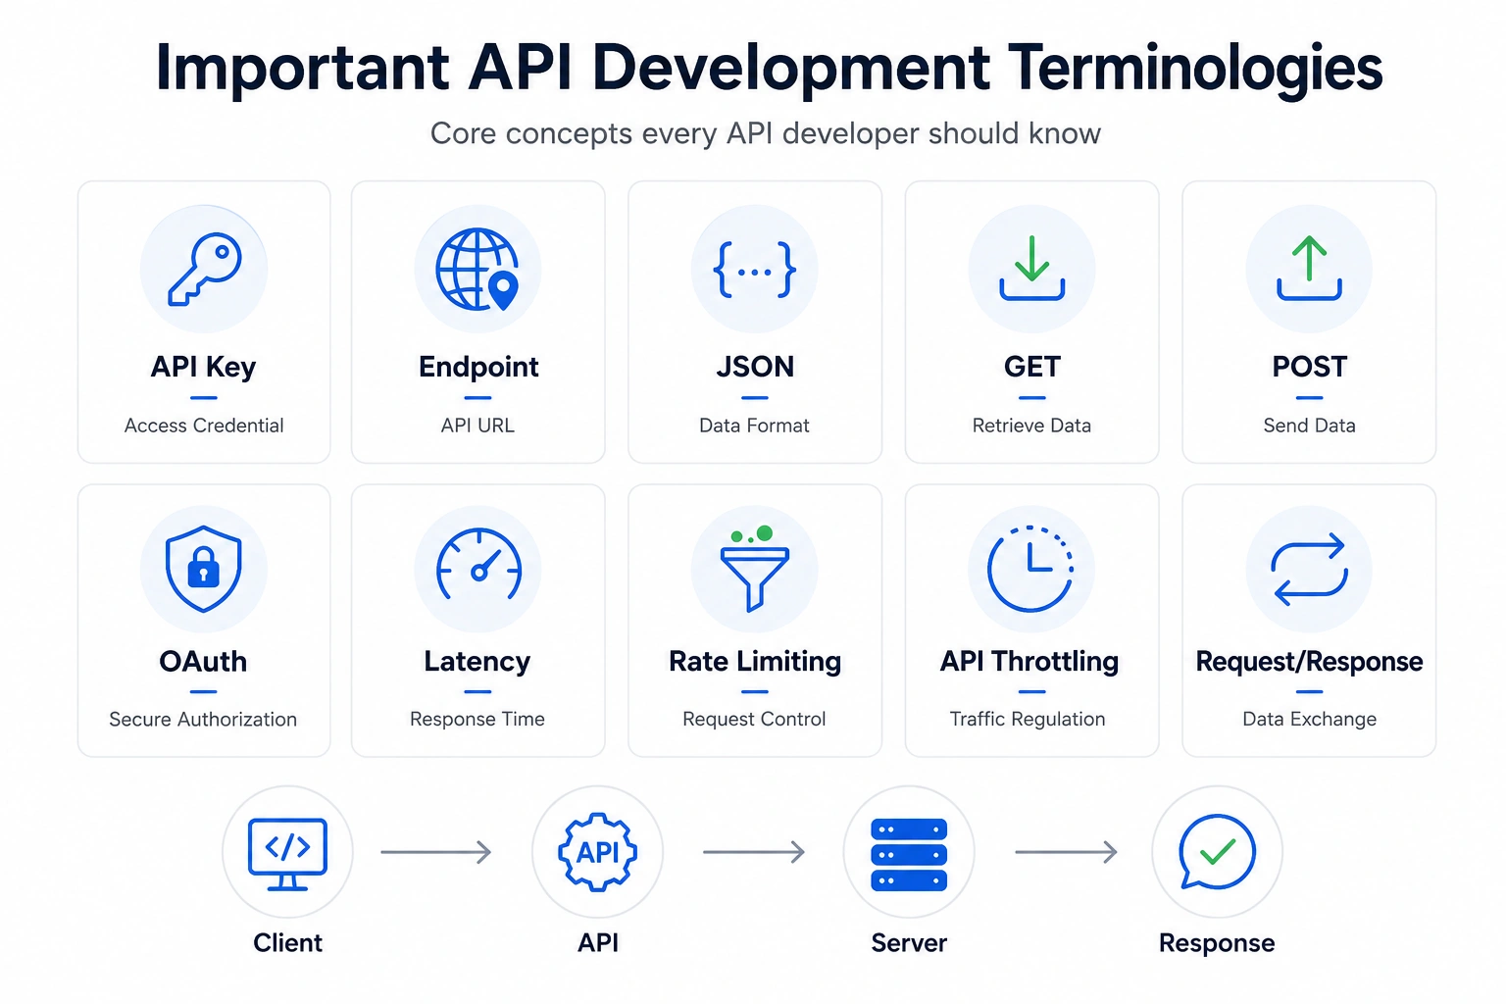The height and width of the screenshot is (1004, 1506).
Task: Click the 'API URL' description
Action: [477, 426]
